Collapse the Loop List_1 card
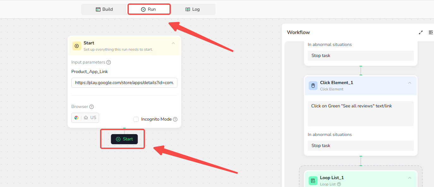 [409, 178]
